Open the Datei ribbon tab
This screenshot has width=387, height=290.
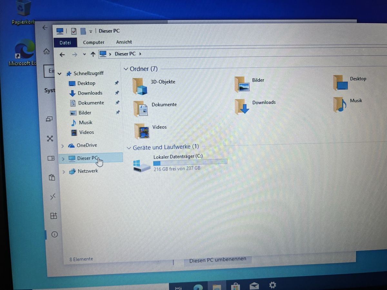click(65, 42)
